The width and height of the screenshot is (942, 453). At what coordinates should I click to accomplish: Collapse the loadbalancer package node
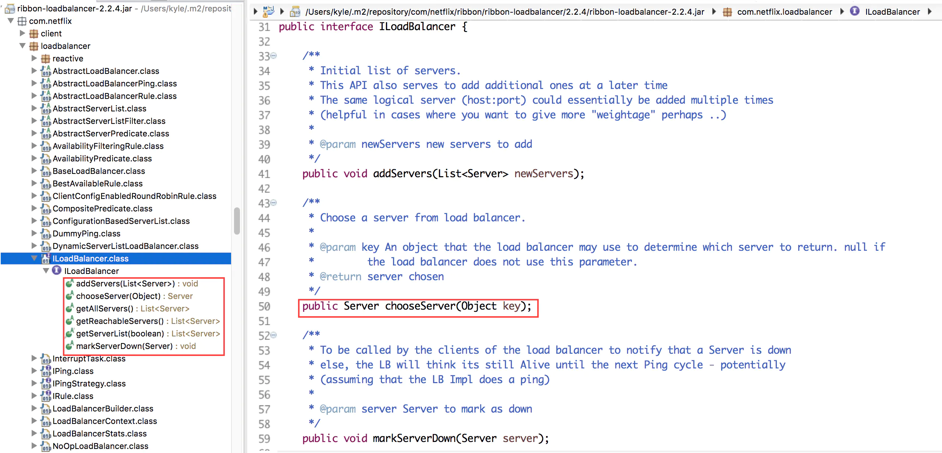pyautogui.click(x=22, y=46)
